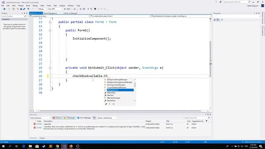Image resolution: width=265 pixels, height=149 pixels.
Task: Click the Property Pages wrench icon
Action: point(222,20)
